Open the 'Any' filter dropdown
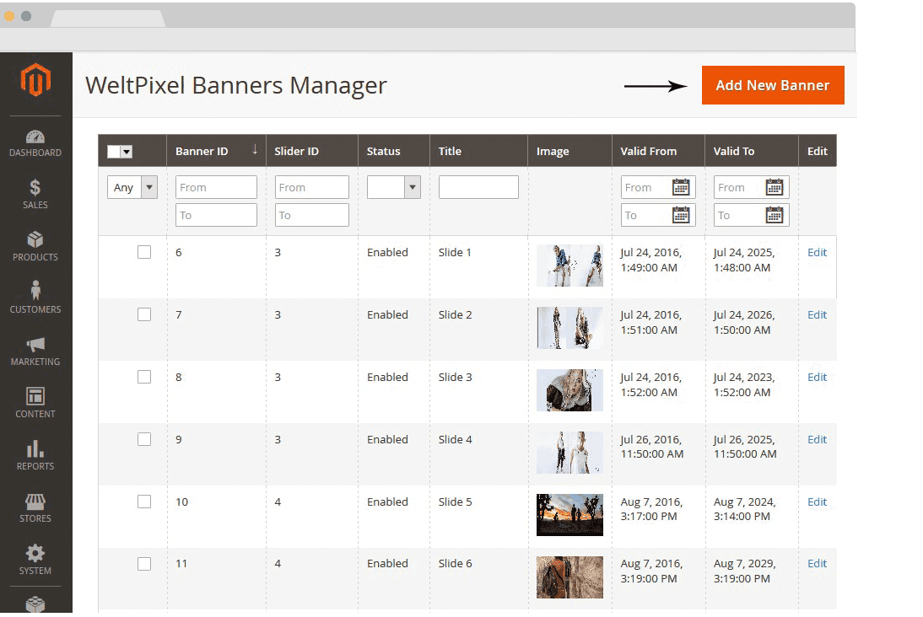The width and height of the screenshot is (923, 617). [x=132, y=187]
